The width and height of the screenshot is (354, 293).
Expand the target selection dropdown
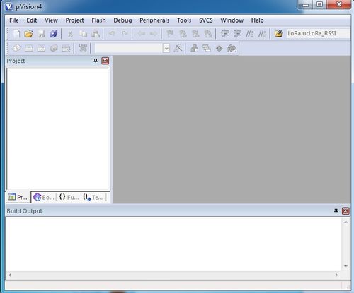166,49
